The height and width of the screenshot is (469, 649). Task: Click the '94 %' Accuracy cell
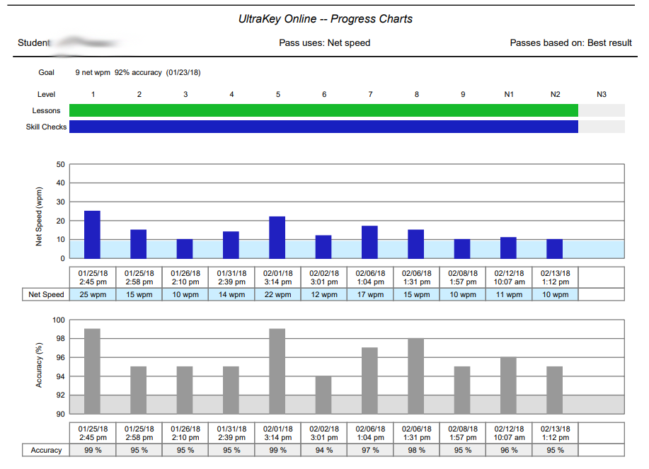coord(324,450)
